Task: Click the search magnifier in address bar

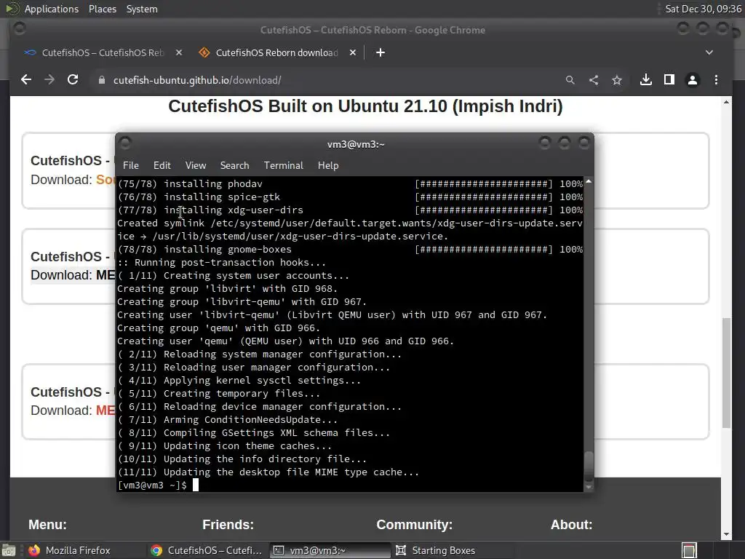Action: 570,80
